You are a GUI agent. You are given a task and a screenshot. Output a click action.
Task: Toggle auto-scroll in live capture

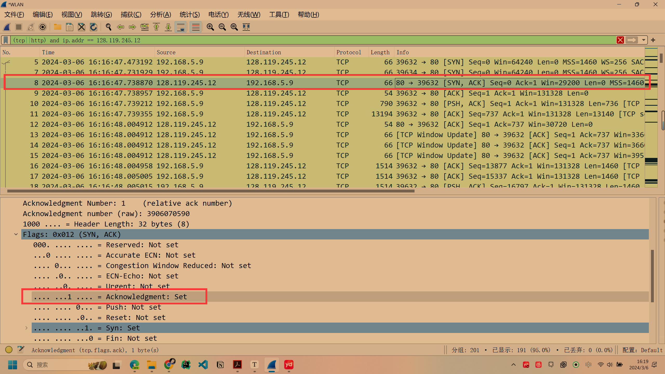(180, 27)
